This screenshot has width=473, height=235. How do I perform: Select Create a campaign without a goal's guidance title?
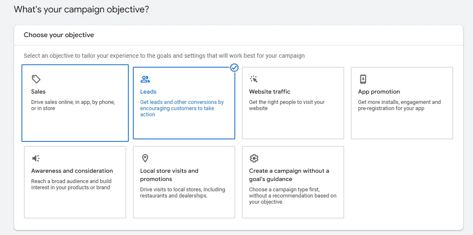pyautogui.click(x=289, y=175)
